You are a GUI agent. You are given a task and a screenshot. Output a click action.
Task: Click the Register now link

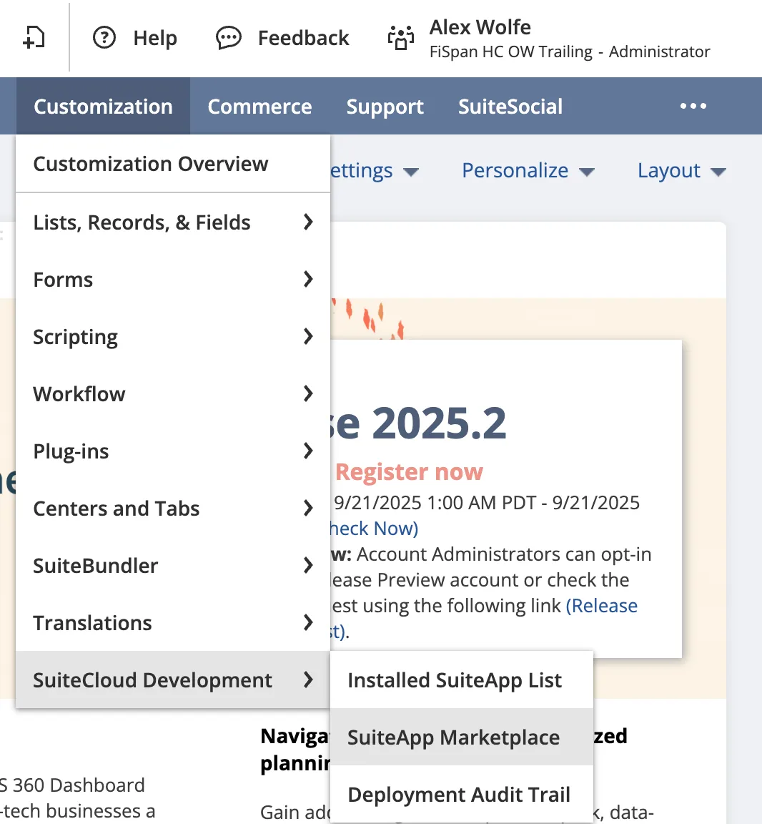409,472
